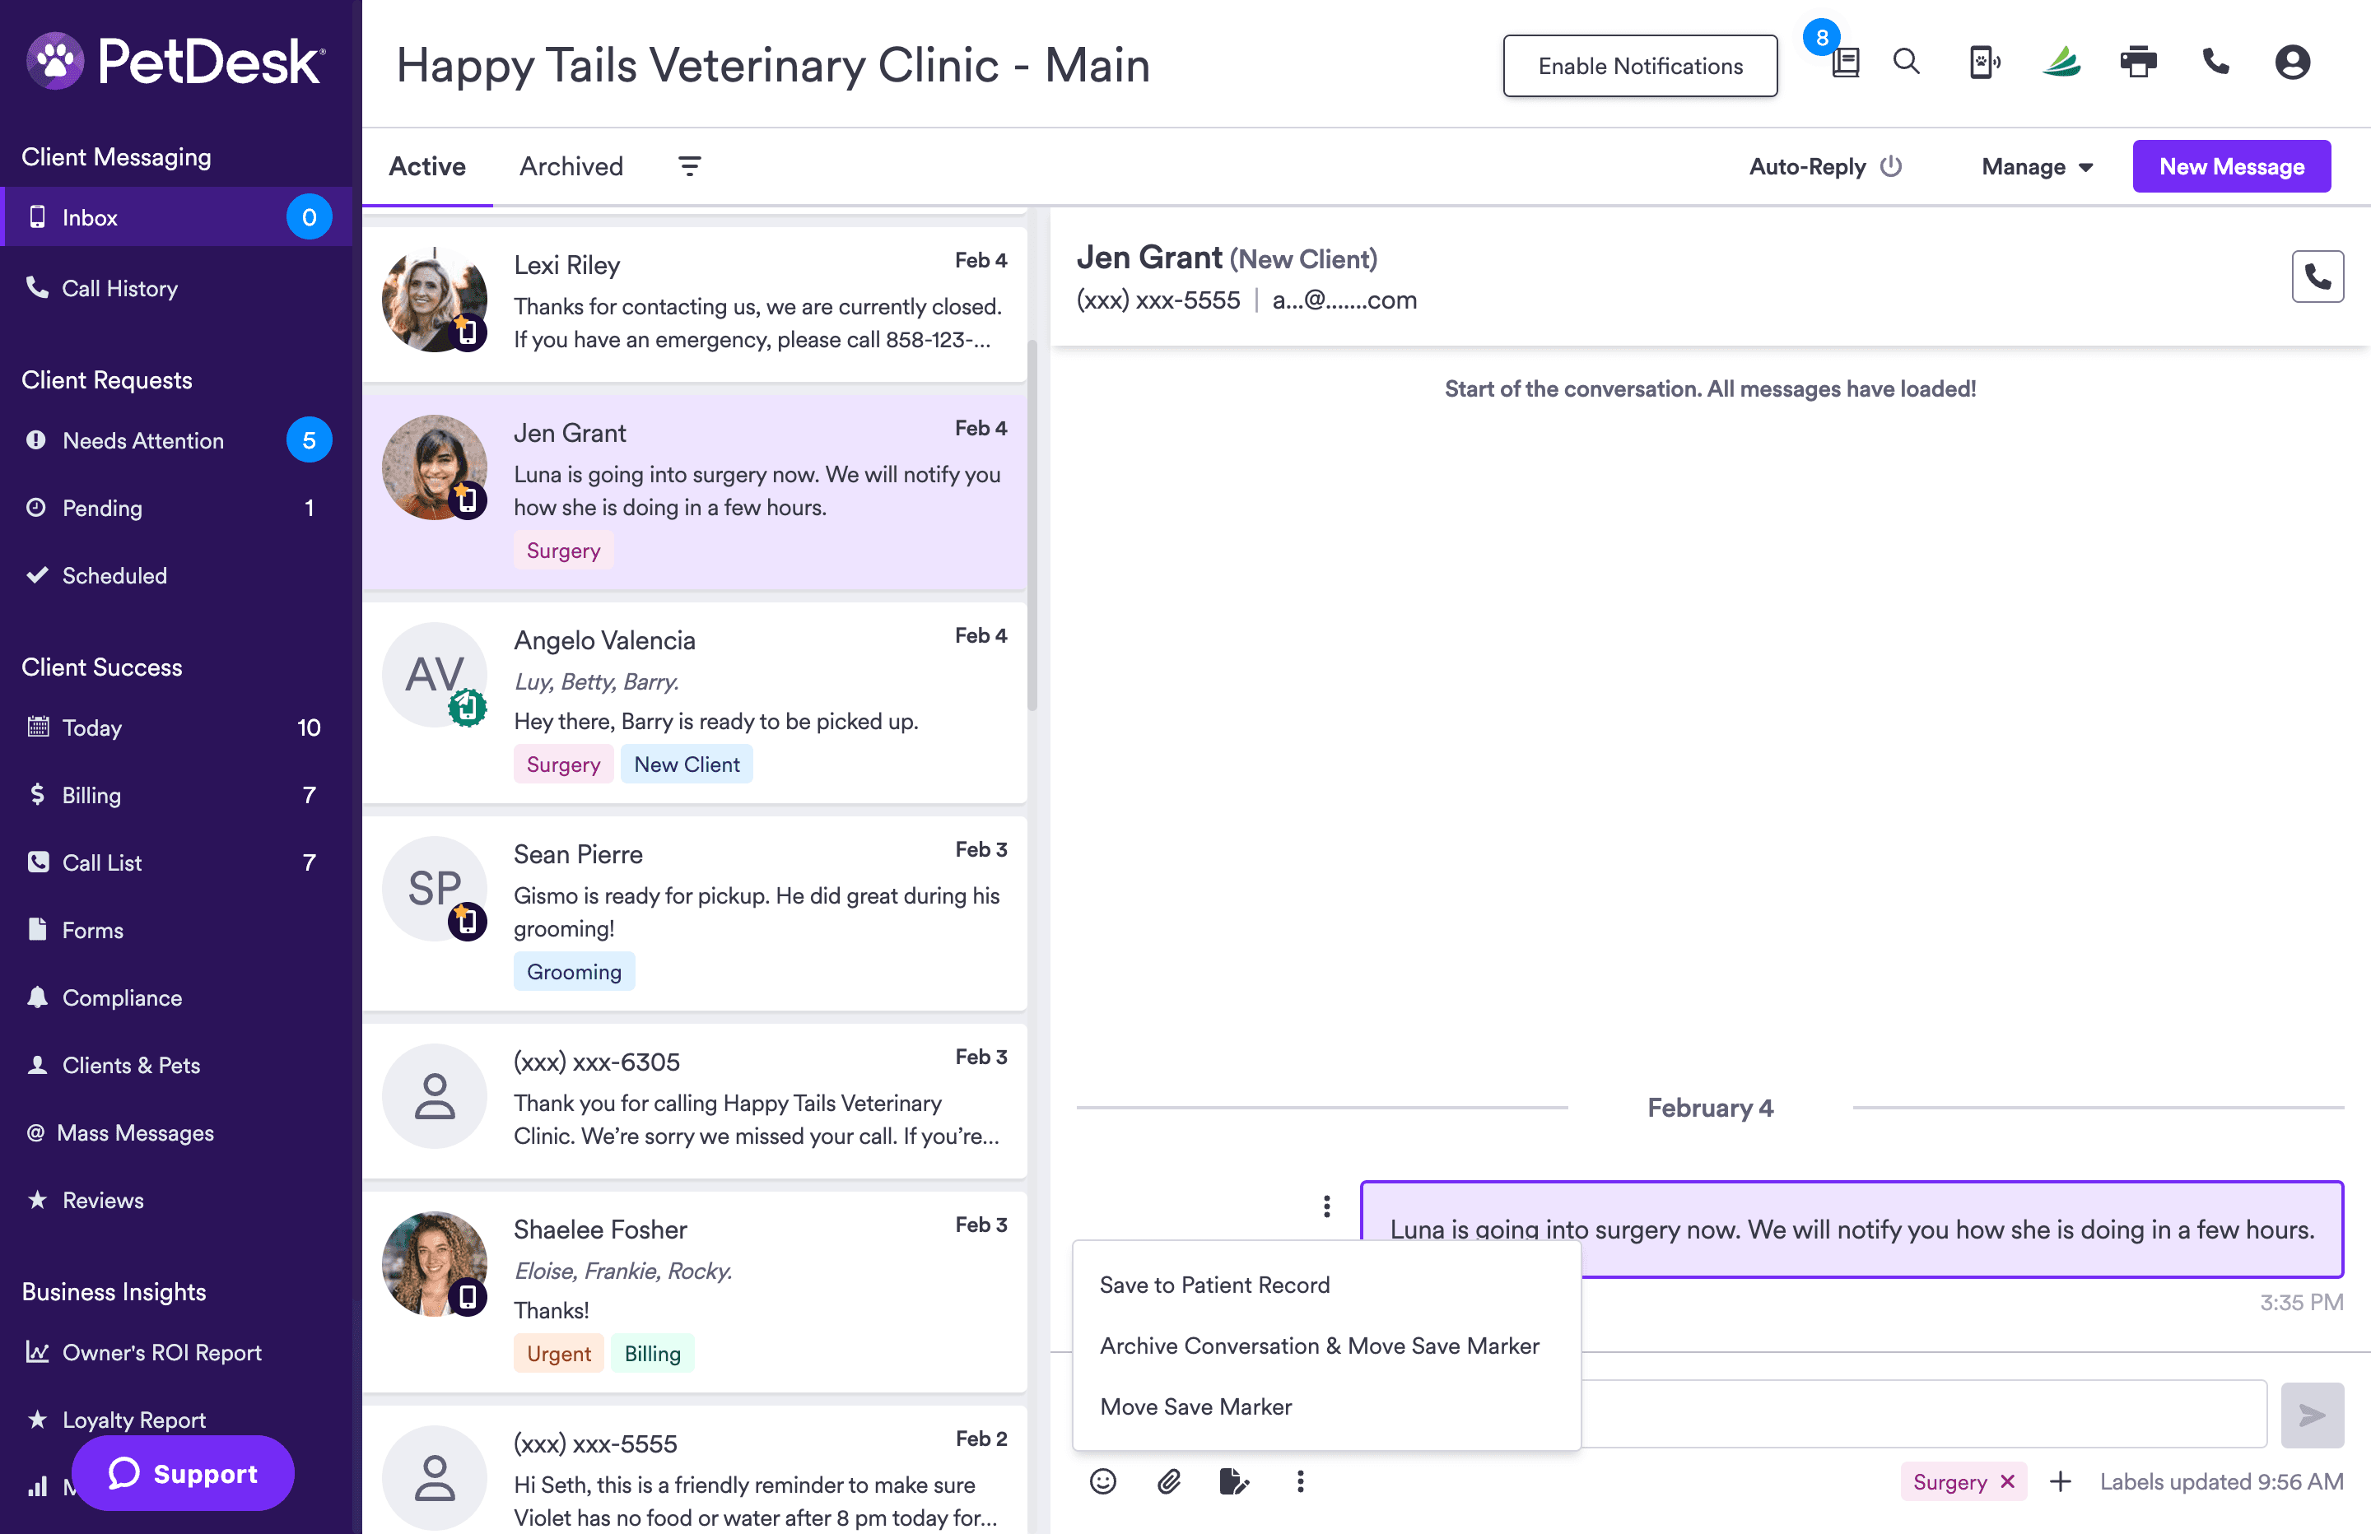Viewport: 2371px width, 1534px height.
Task: Switch to the Archived tab
Action: coord(571,166)
